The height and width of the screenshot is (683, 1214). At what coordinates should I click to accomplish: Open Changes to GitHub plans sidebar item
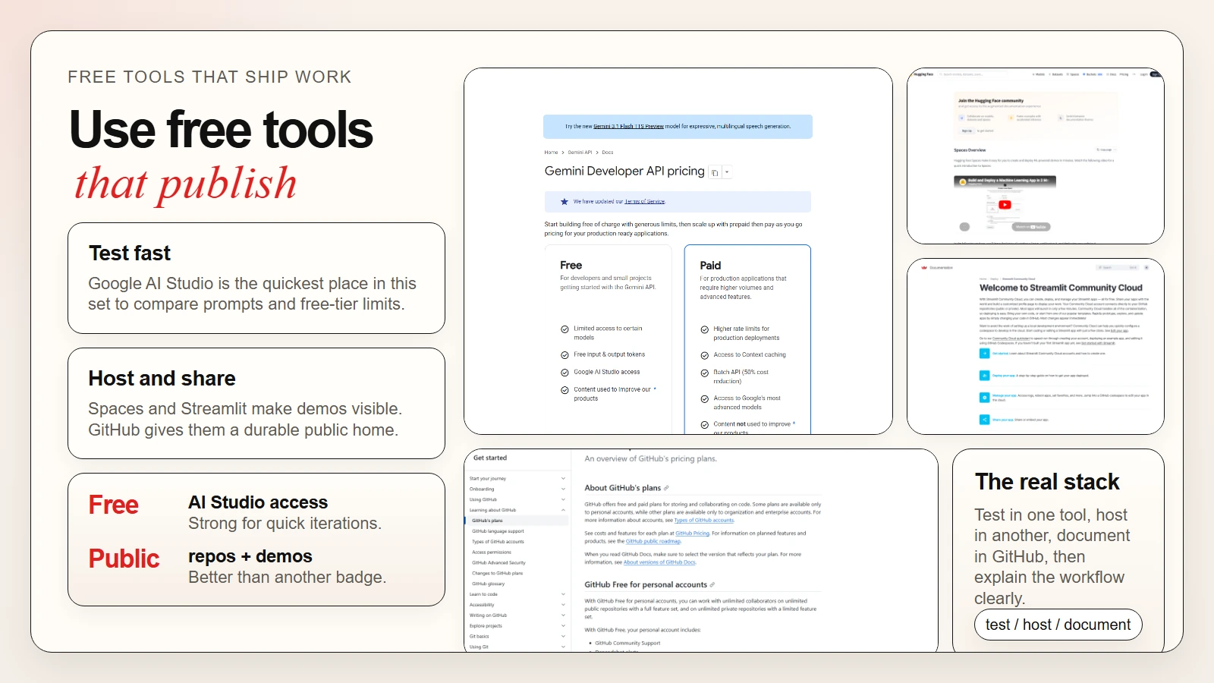(497, 574)
